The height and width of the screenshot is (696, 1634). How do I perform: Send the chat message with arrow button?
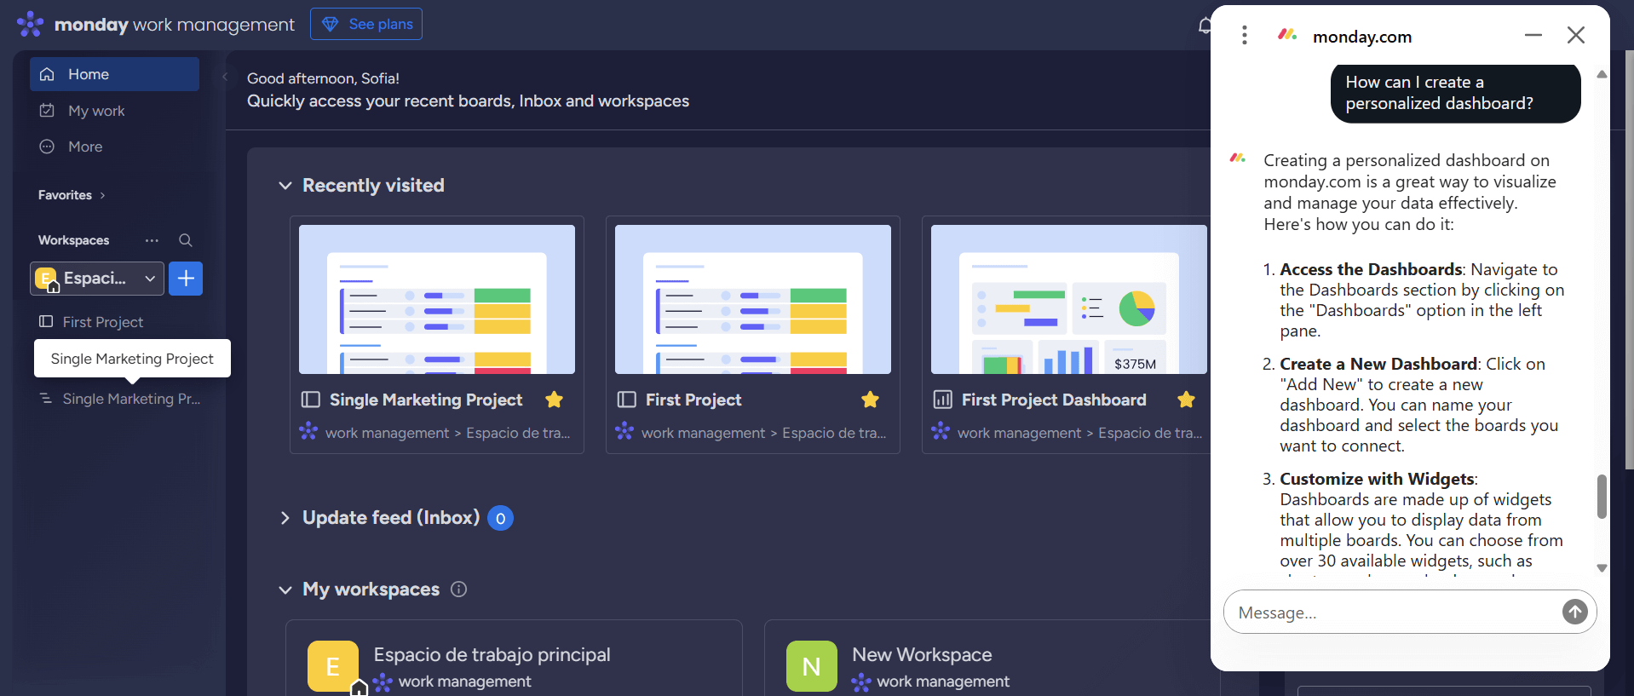1575,612
